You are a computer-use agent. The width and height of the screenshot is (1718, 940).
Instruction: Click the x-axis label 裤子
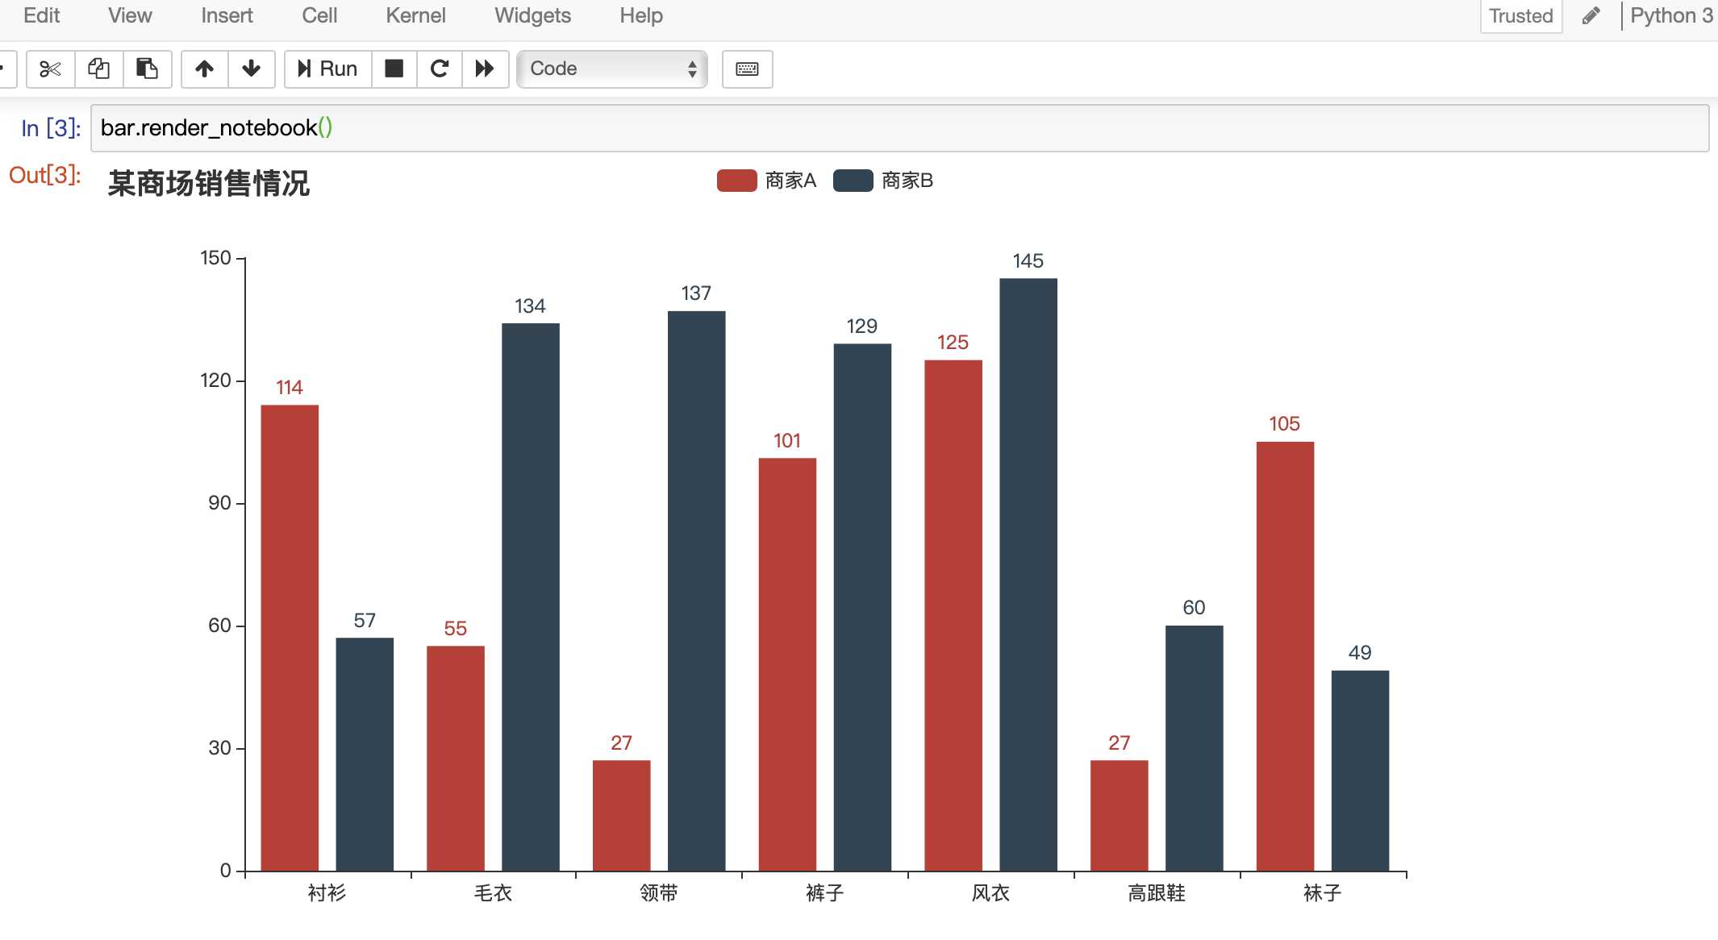[825, 892]
